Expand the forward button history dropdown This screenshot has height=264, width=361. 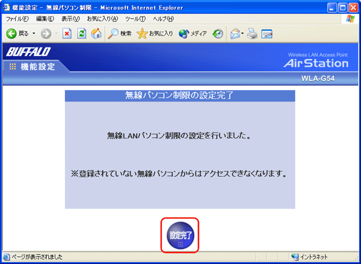click(x=57, y=34)
